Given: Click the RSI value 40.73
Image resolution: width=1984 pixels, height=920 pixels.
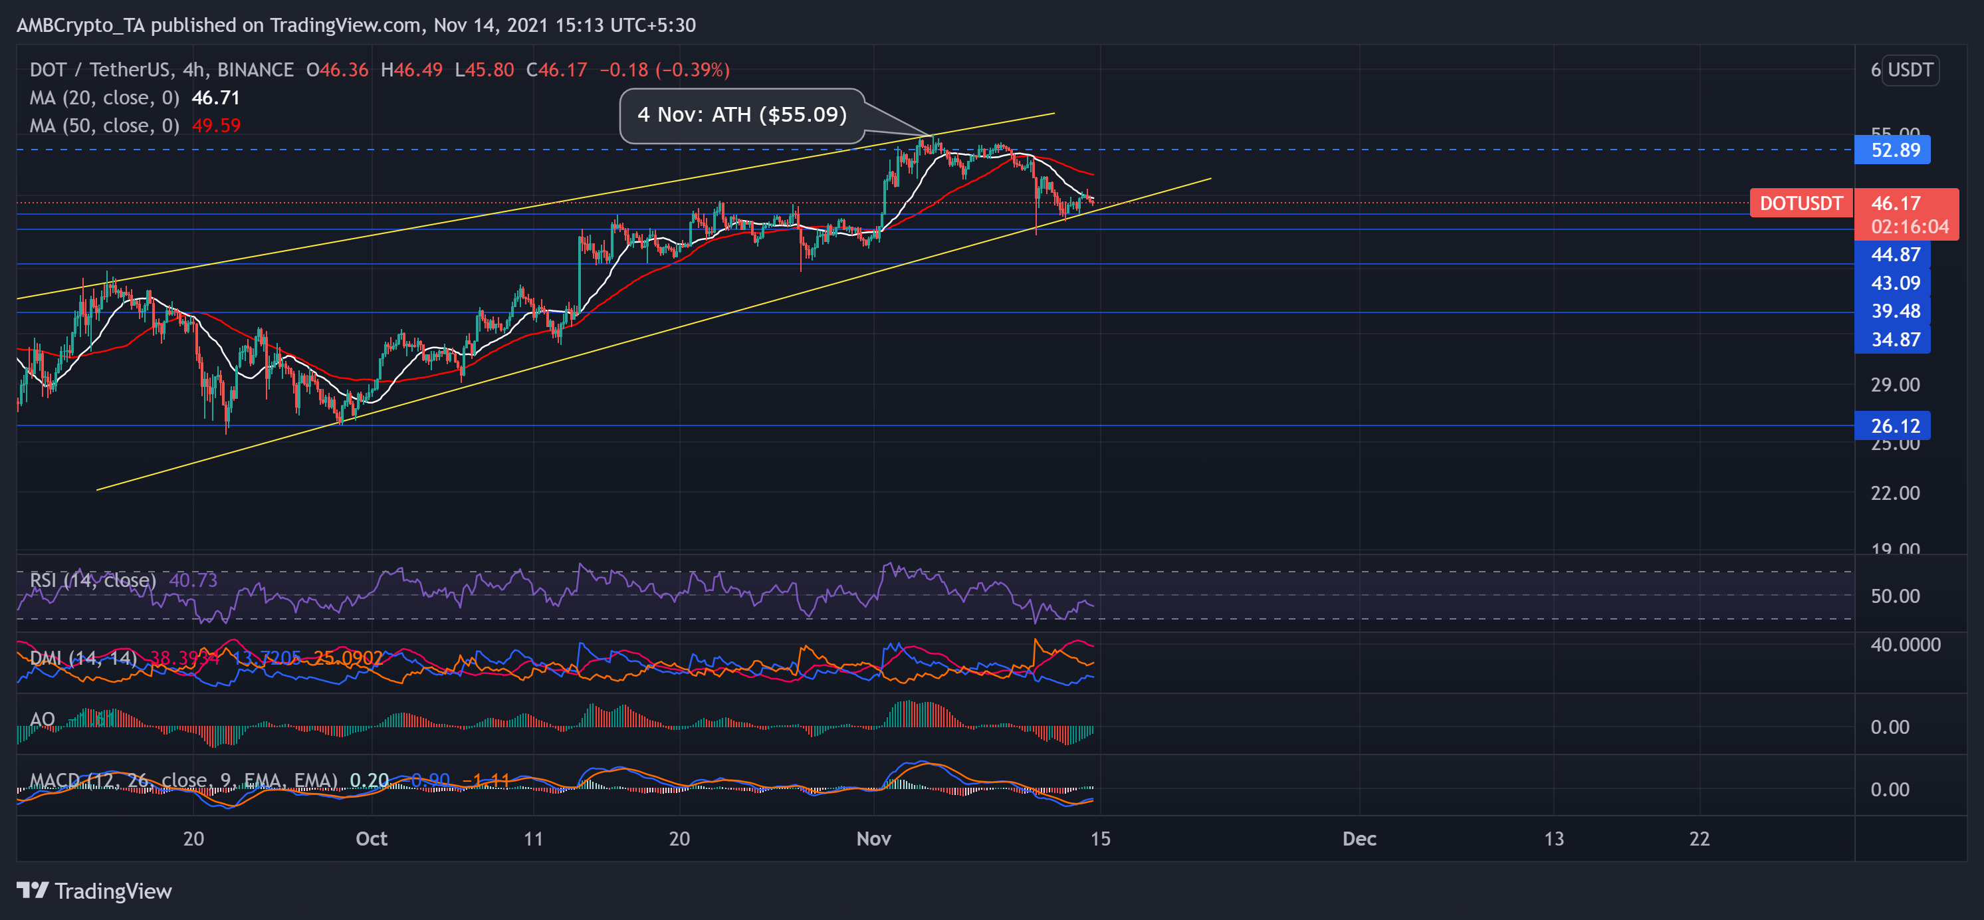Looking at the screenshot, I should point(193,580).
